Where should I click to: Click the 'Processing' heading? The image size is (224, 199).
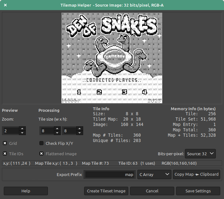pyautogui.click(x=49, y=110)
